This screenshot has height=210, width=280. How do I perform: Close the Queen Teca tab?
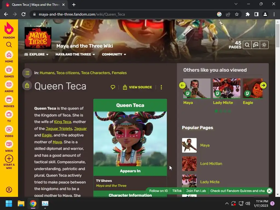coord(63,5)
